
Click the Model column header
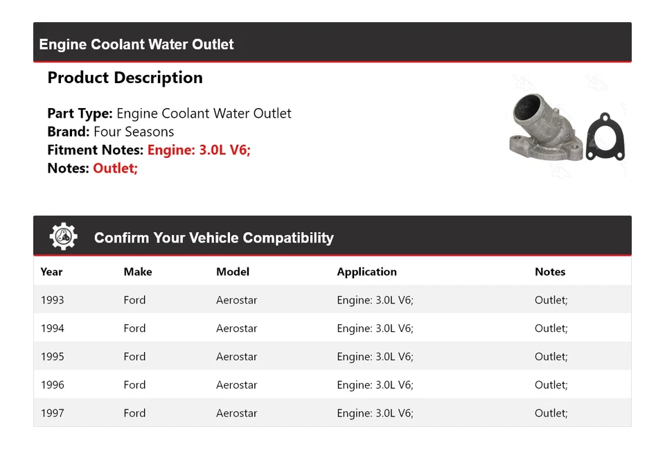coord(233,272)
